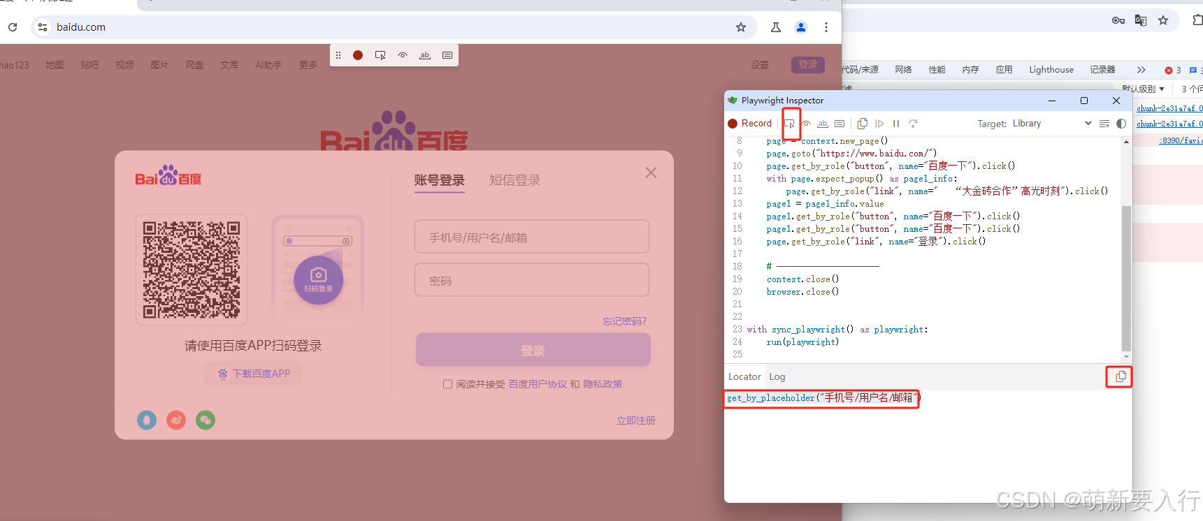Open 网络 tab in DevTools

point(904,70)
